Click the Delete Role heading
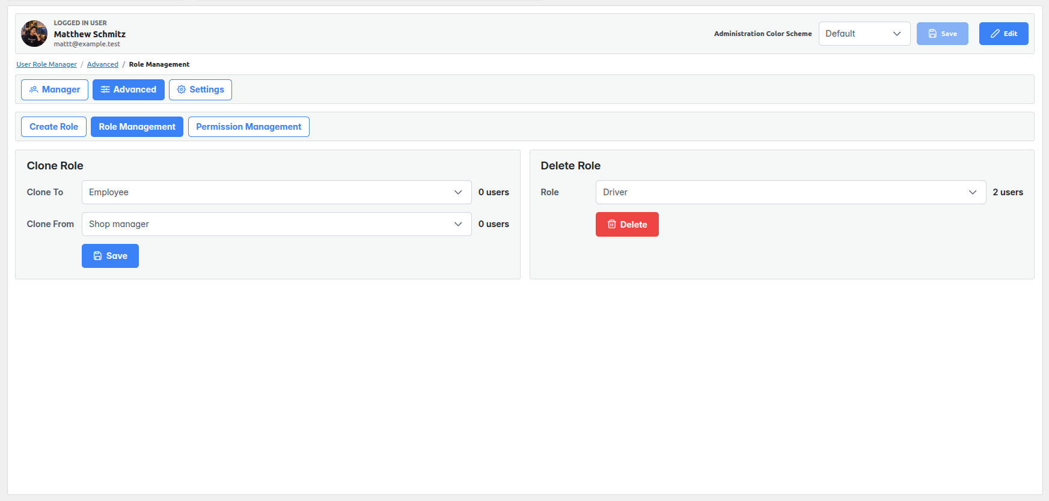 click(570, 166)
